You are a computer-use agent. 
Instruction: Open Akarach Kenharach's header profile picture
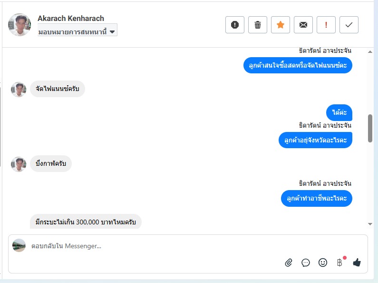point(19,25)
